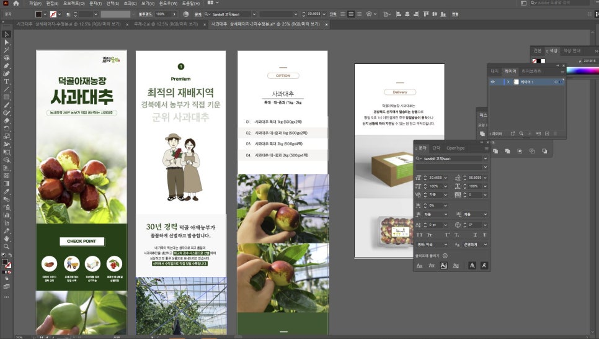The height and width of the screenshot is (339, 599).
Task: Align text left in control bar
Action: pos(343,14)
